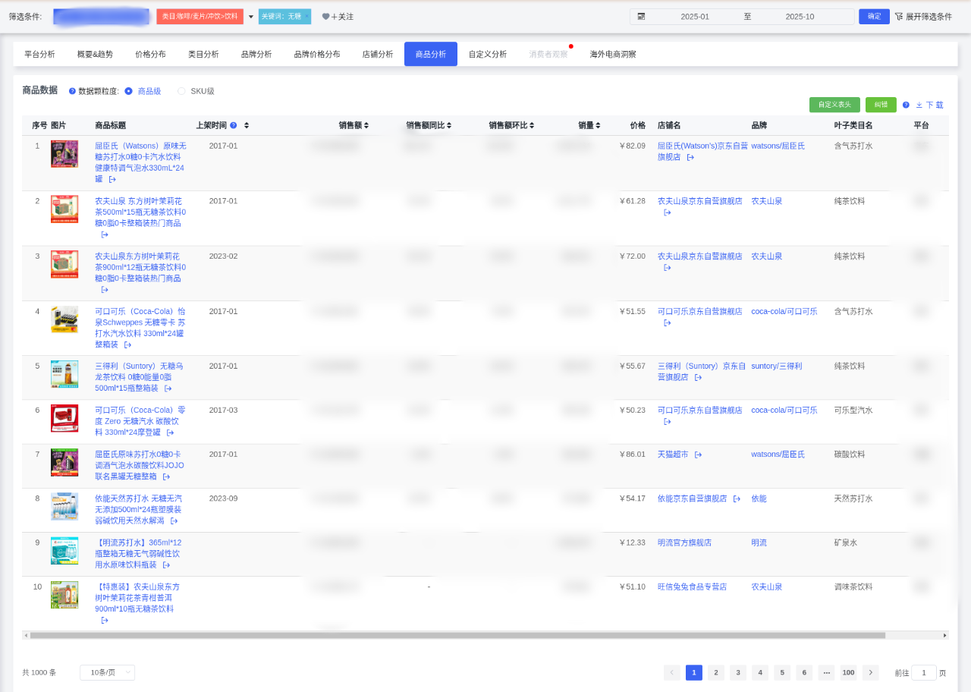
Task: Open the 海外电商洞察 tab
Action: 613,54
